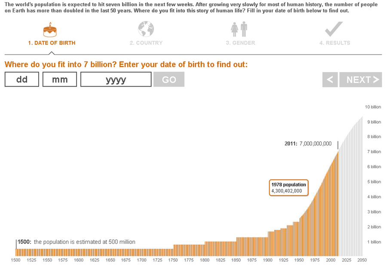The height and width of the screenshot is (265, 387).
Task: Click the globe country icon
Action: pyautogui.click(x=146, y=29)
